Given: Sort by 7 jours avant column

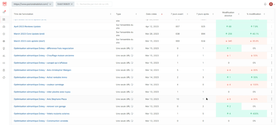Looking at the screenshot, I should pyautogui.click(x=188, y=14).
